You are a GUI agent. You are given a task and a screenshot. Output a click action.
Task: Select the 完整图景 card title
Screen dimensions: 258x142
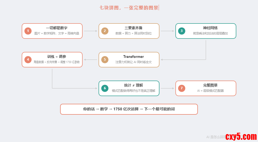pyautogui.click(x=210, y=85)
